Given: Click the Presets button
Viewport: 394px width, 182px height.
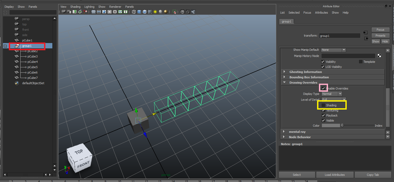Looking at the screenshot, I should 380,36.
